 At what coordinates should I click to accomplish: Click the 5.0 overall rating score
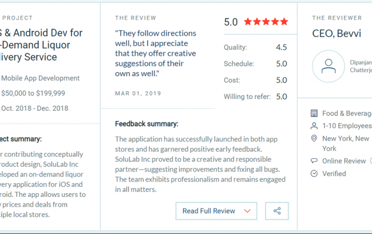(231, 22)
